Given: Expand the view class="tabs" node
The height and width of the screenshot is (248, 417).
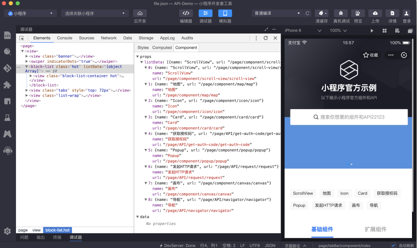Looking at the screenshot, I should coord(27,90).
